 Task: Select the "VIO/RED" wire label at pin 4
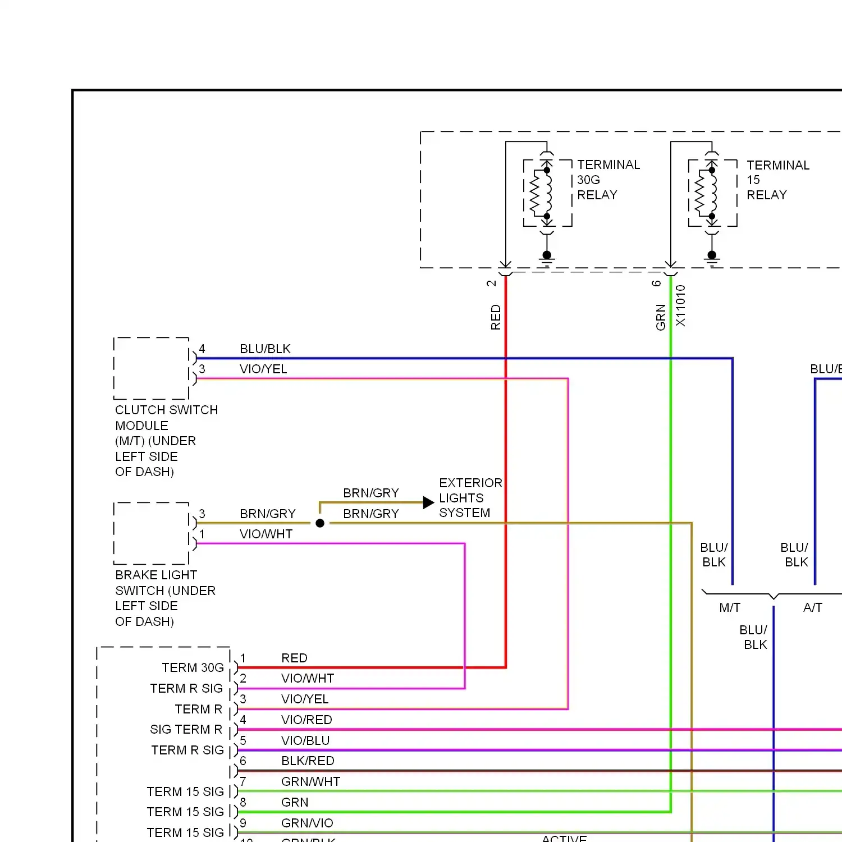point(306,720)
